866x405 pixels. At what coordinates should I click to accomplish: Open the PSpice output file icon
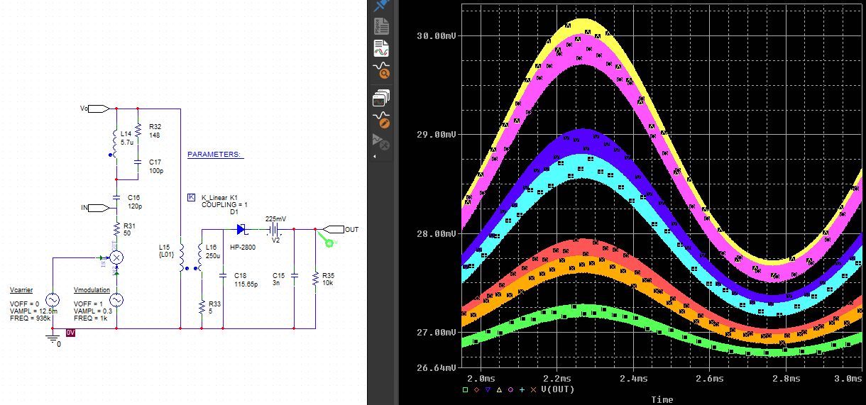[382, 27]
